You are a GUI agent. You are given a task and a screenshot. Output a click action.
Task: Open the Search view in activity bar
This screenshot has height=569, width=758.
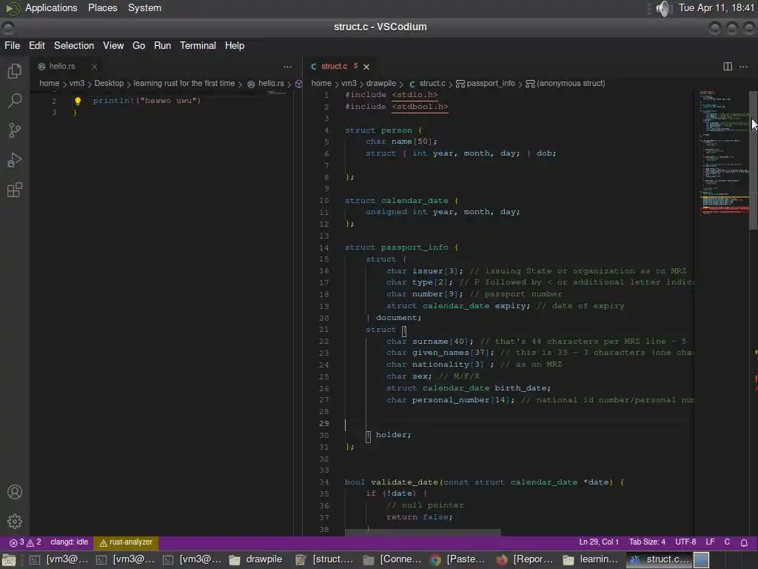click(15, 101)
